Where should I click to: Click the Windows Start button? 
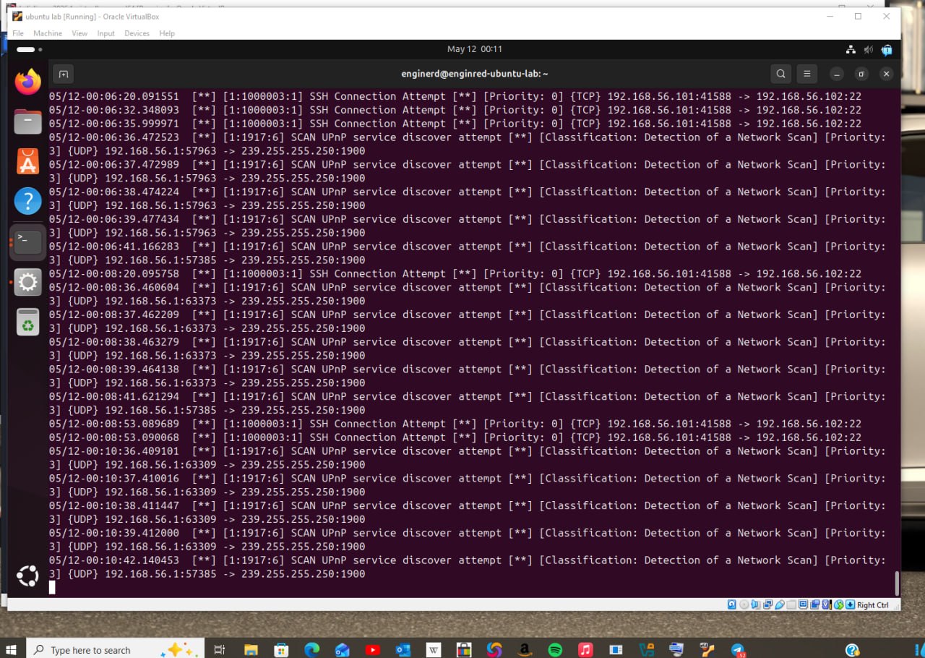pos(12,649)
